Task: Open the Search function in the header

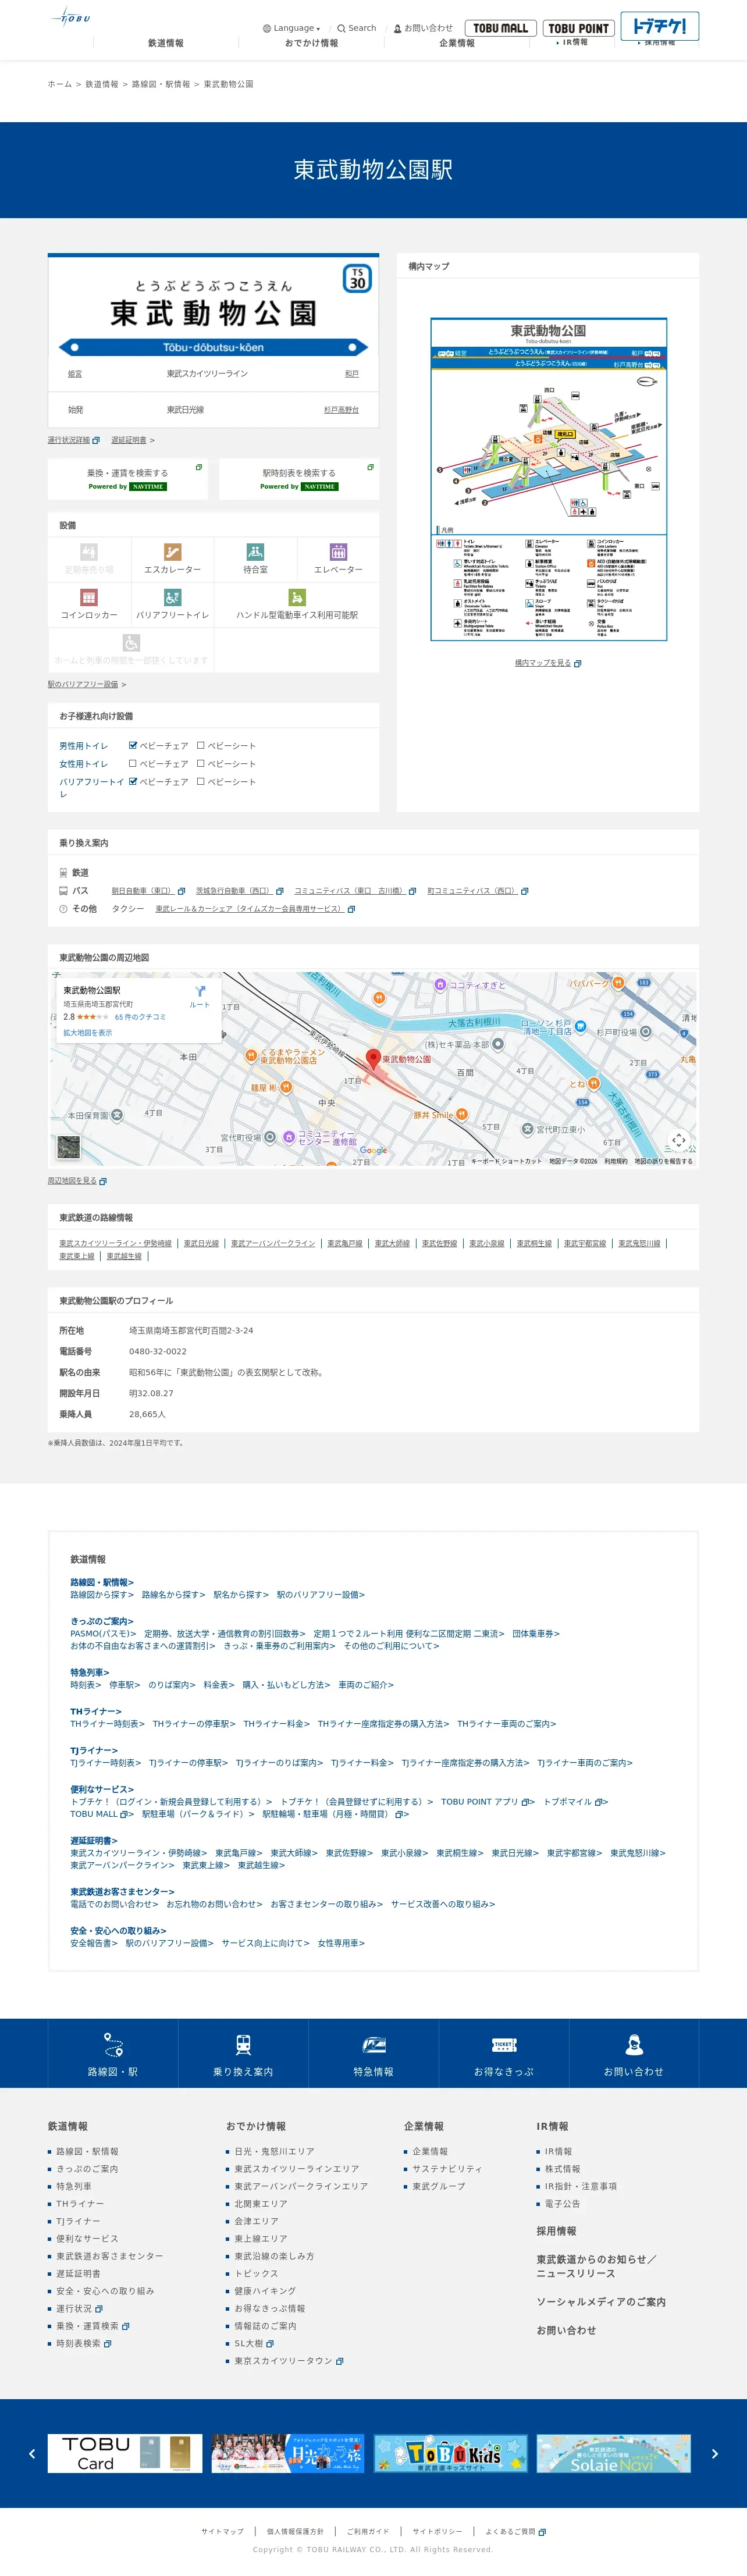Action: (x=357, y=28)
